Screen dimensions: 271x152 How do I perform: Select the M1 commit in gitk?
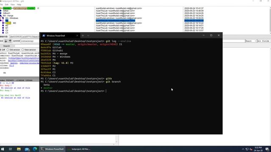pos(7,28)
